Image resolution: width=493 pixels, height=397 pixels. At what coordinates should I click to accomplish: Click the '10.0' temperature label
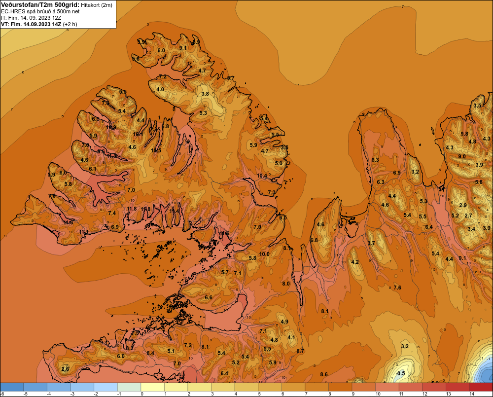pos(264,254)
